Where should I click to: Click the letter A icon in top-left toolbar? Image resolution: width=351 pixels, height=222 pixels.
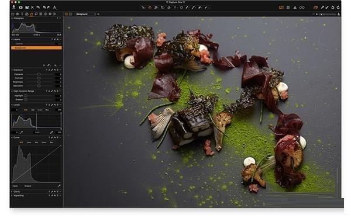[54, 8]
